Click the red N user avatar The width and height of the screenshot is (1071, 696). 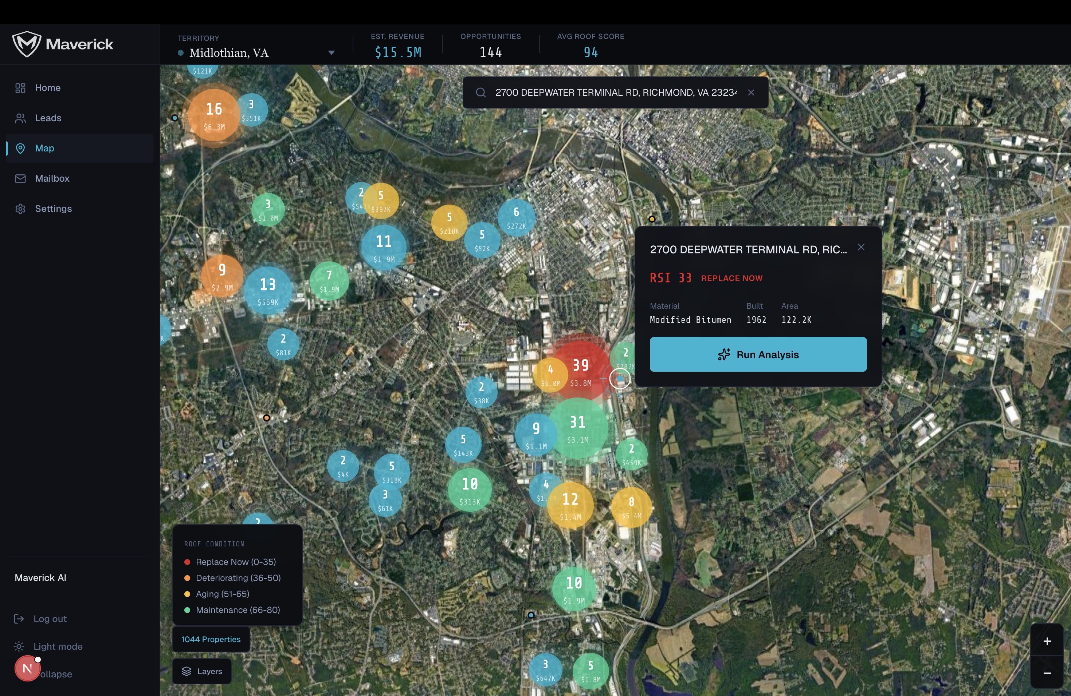[27, 669]
